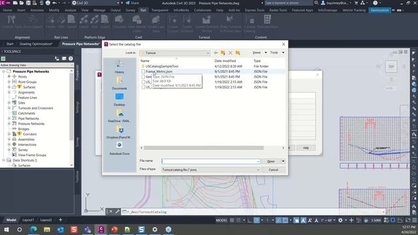
Task: Open the Prospector vertical tab in Toolspace
Action: click(x=77, y=72)
